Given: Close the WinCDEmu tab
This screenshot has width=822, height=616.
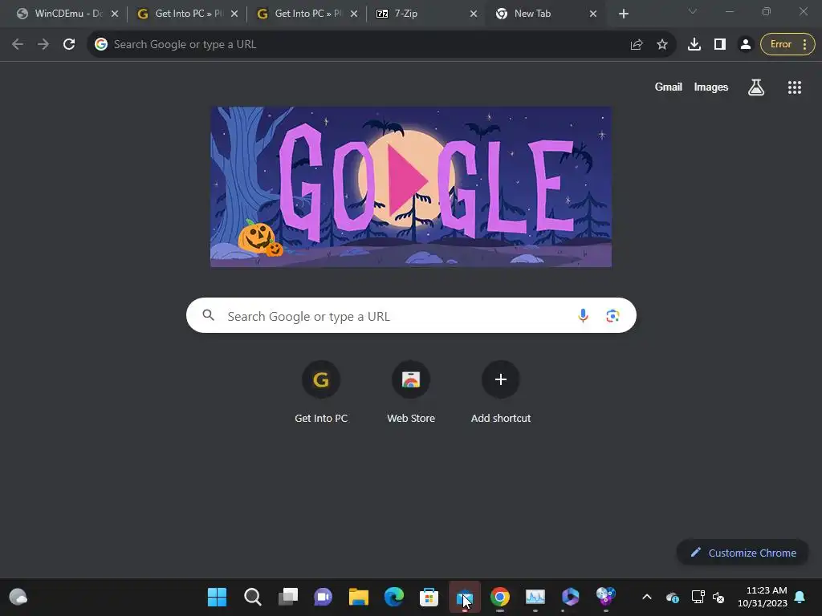Looking at the screenshot, I should click(115, 14).
